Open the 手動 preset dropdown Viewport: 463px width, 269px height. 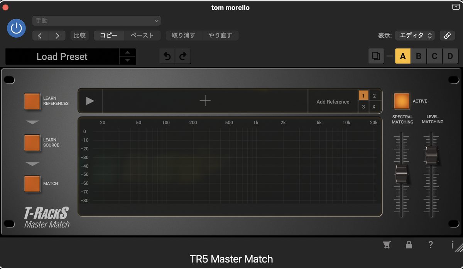click(x=96, y=21)
